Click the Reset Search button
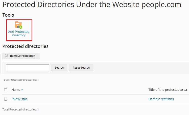This screenshot has height=115, width=189. (81, 68)
